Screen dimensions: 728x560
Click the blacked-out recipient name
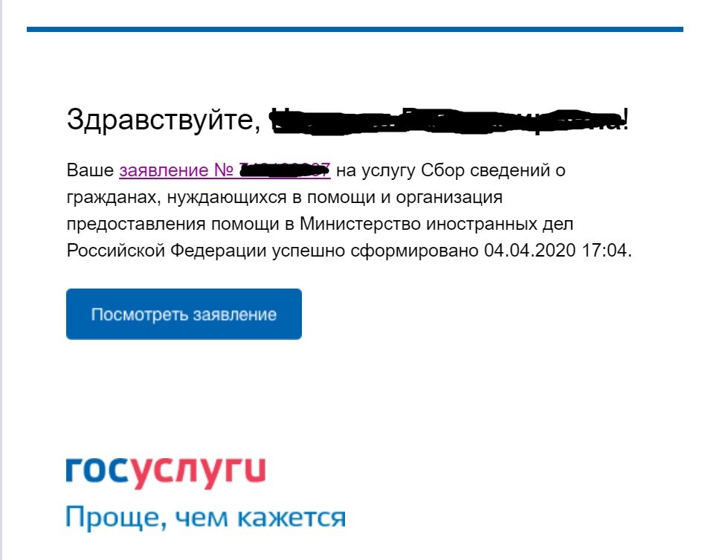[x=445, y=120]
